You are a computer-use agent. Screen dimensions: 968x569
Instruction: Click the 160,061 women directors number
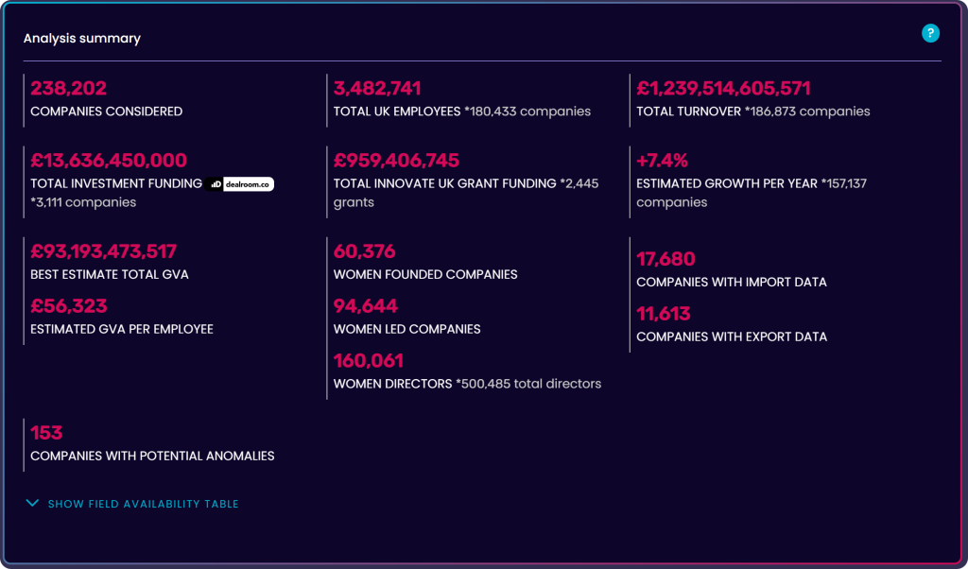[x=368, y=361]
